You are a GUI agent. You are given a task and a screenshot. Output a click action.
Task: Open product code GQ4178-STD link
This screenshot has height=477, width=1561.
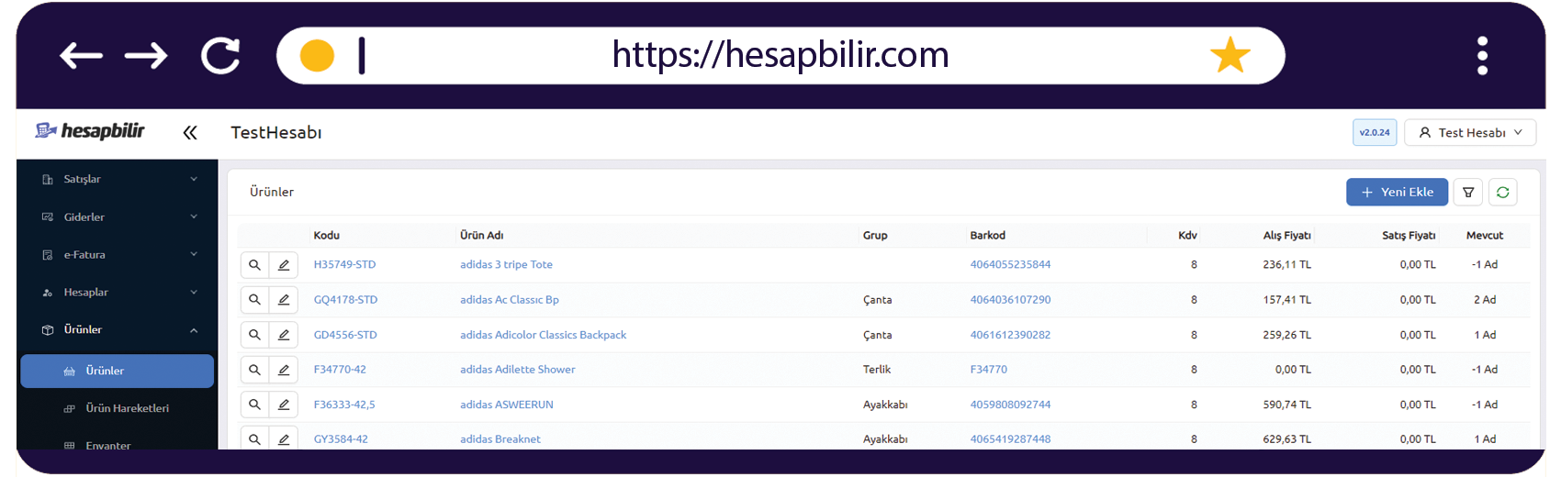pyautogui.click(x=345, y=300)
